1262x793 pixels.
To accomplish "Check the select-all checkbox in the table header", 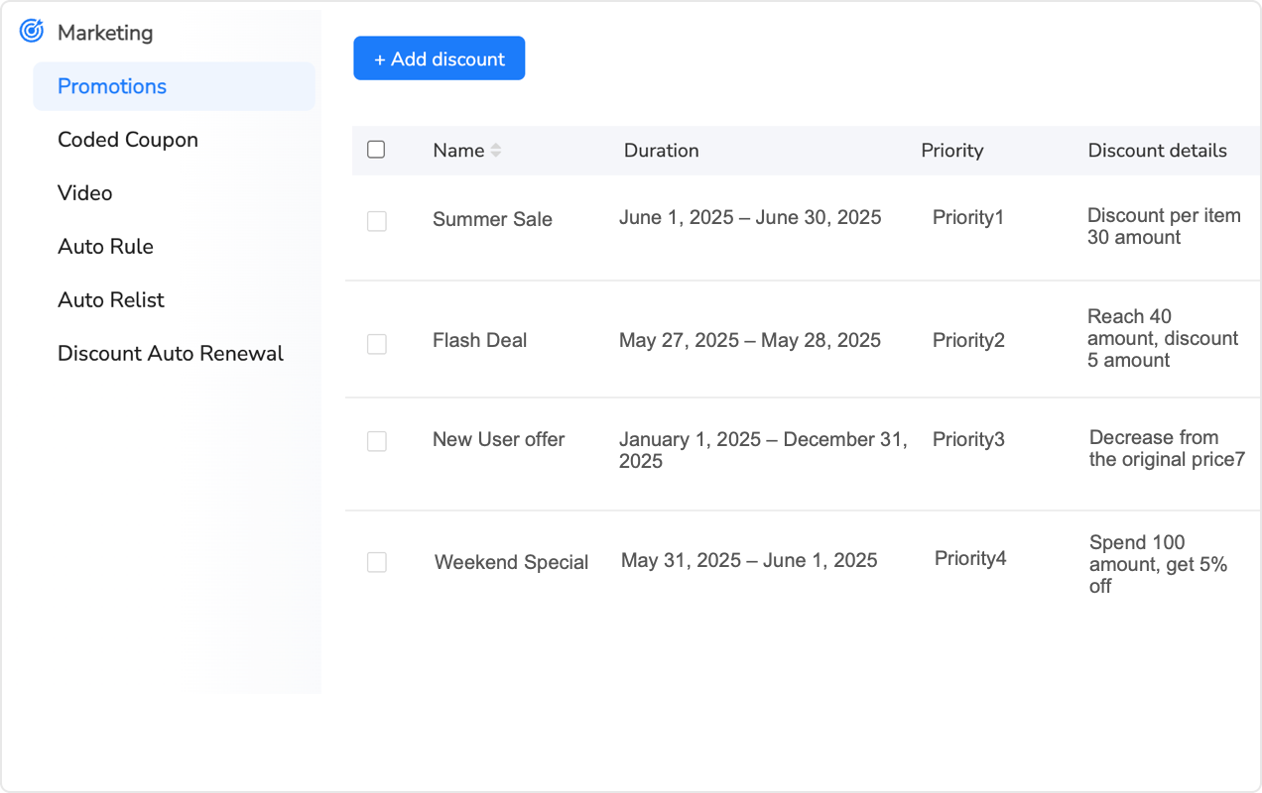I will [x=376, y=149].
